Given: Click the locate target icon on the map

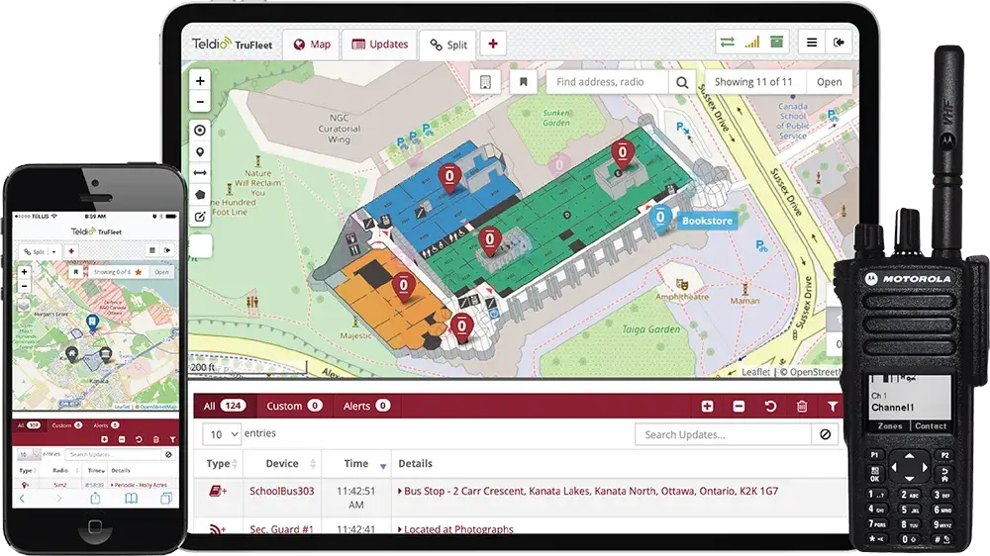Looking at the screenshot, I should (x=200, y=131).
